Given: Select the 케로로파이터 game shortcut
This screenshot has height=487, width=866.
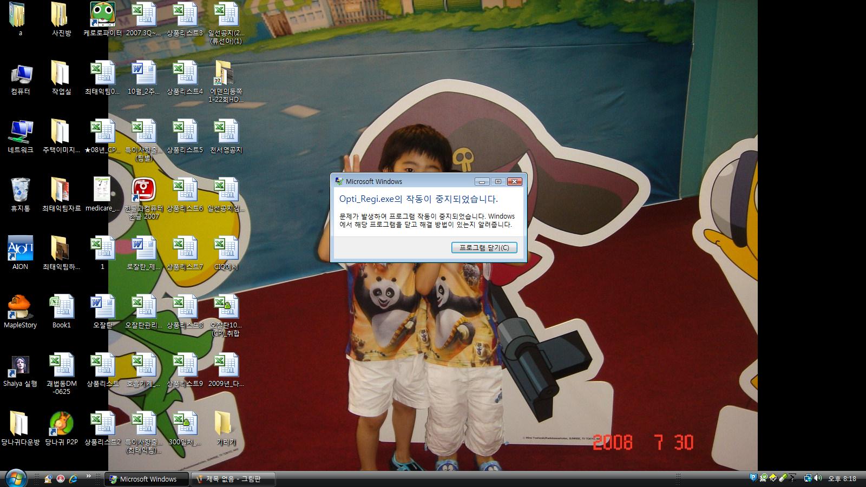Looking at the screenshot, I should [102, 20].
